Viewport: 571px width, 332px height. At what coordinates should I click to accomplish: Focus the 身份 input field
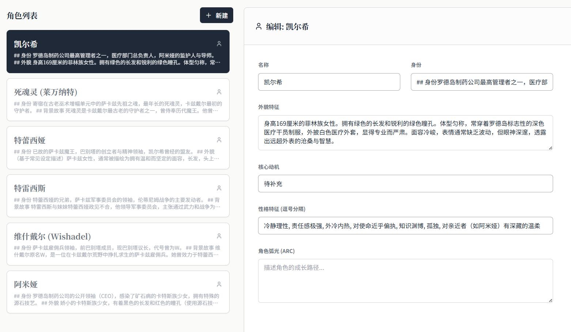click(x=482, y=82)
